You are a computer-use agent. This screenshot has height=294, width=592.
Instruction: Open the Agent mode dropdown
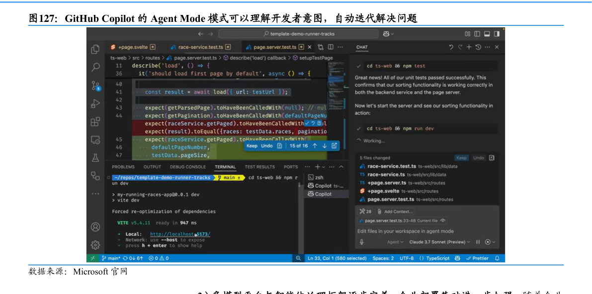click(x=395, y=242)
